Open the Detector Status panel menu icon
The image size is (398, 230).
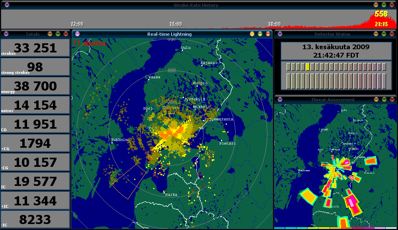(280, 34)
